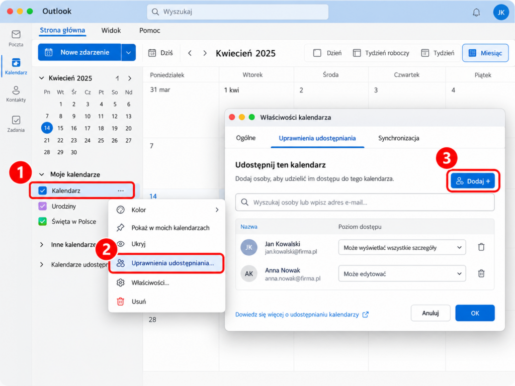Open Dowiedz się więcej o udostępnianiu kalendarzy link
515x386 pixels.
(302, 315)
